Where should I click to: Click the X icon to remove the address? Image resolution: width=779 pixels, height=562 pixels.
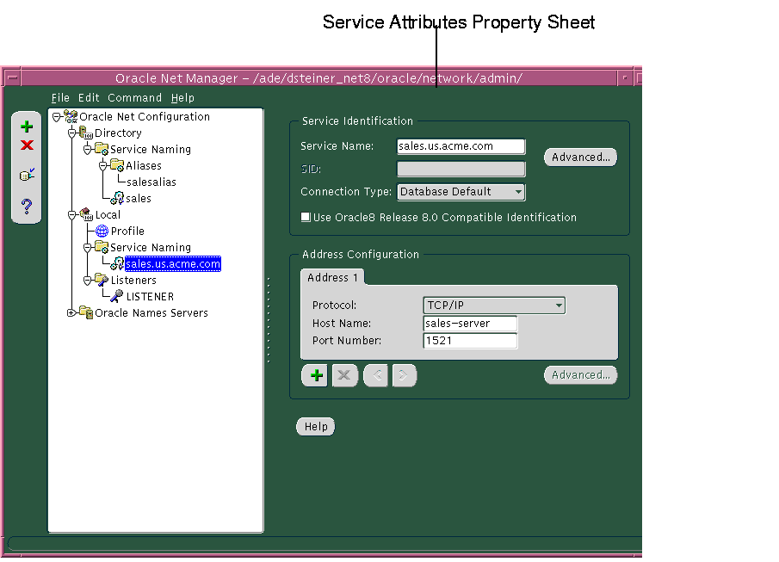344,375
